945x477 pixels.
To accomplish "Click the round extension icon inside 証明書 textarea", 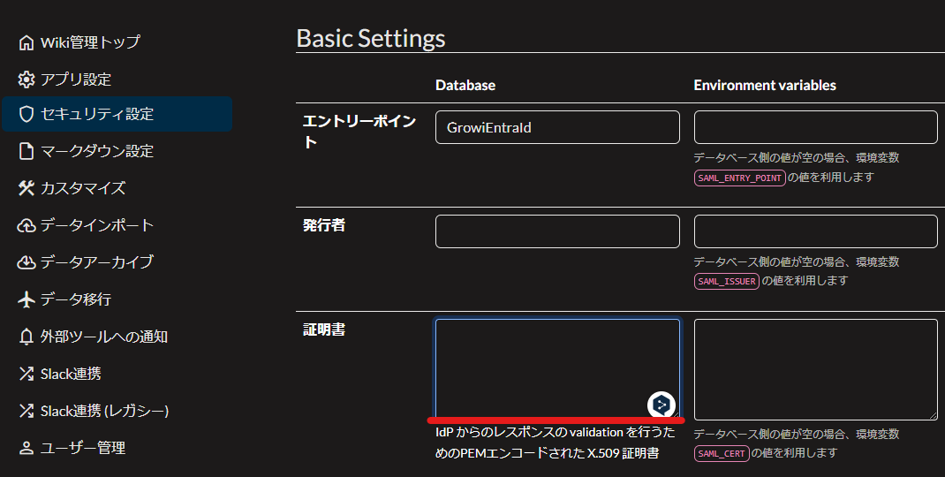I will pos(661,405).
